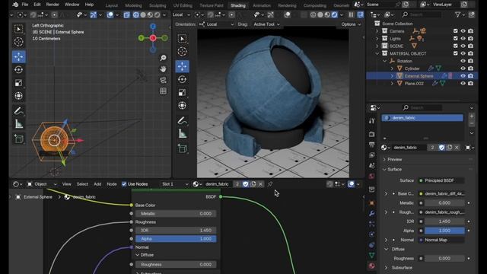Choose the Rotate tool in left viewport
Viewport: 487px width, 274px height.
(x=18, y=69)
